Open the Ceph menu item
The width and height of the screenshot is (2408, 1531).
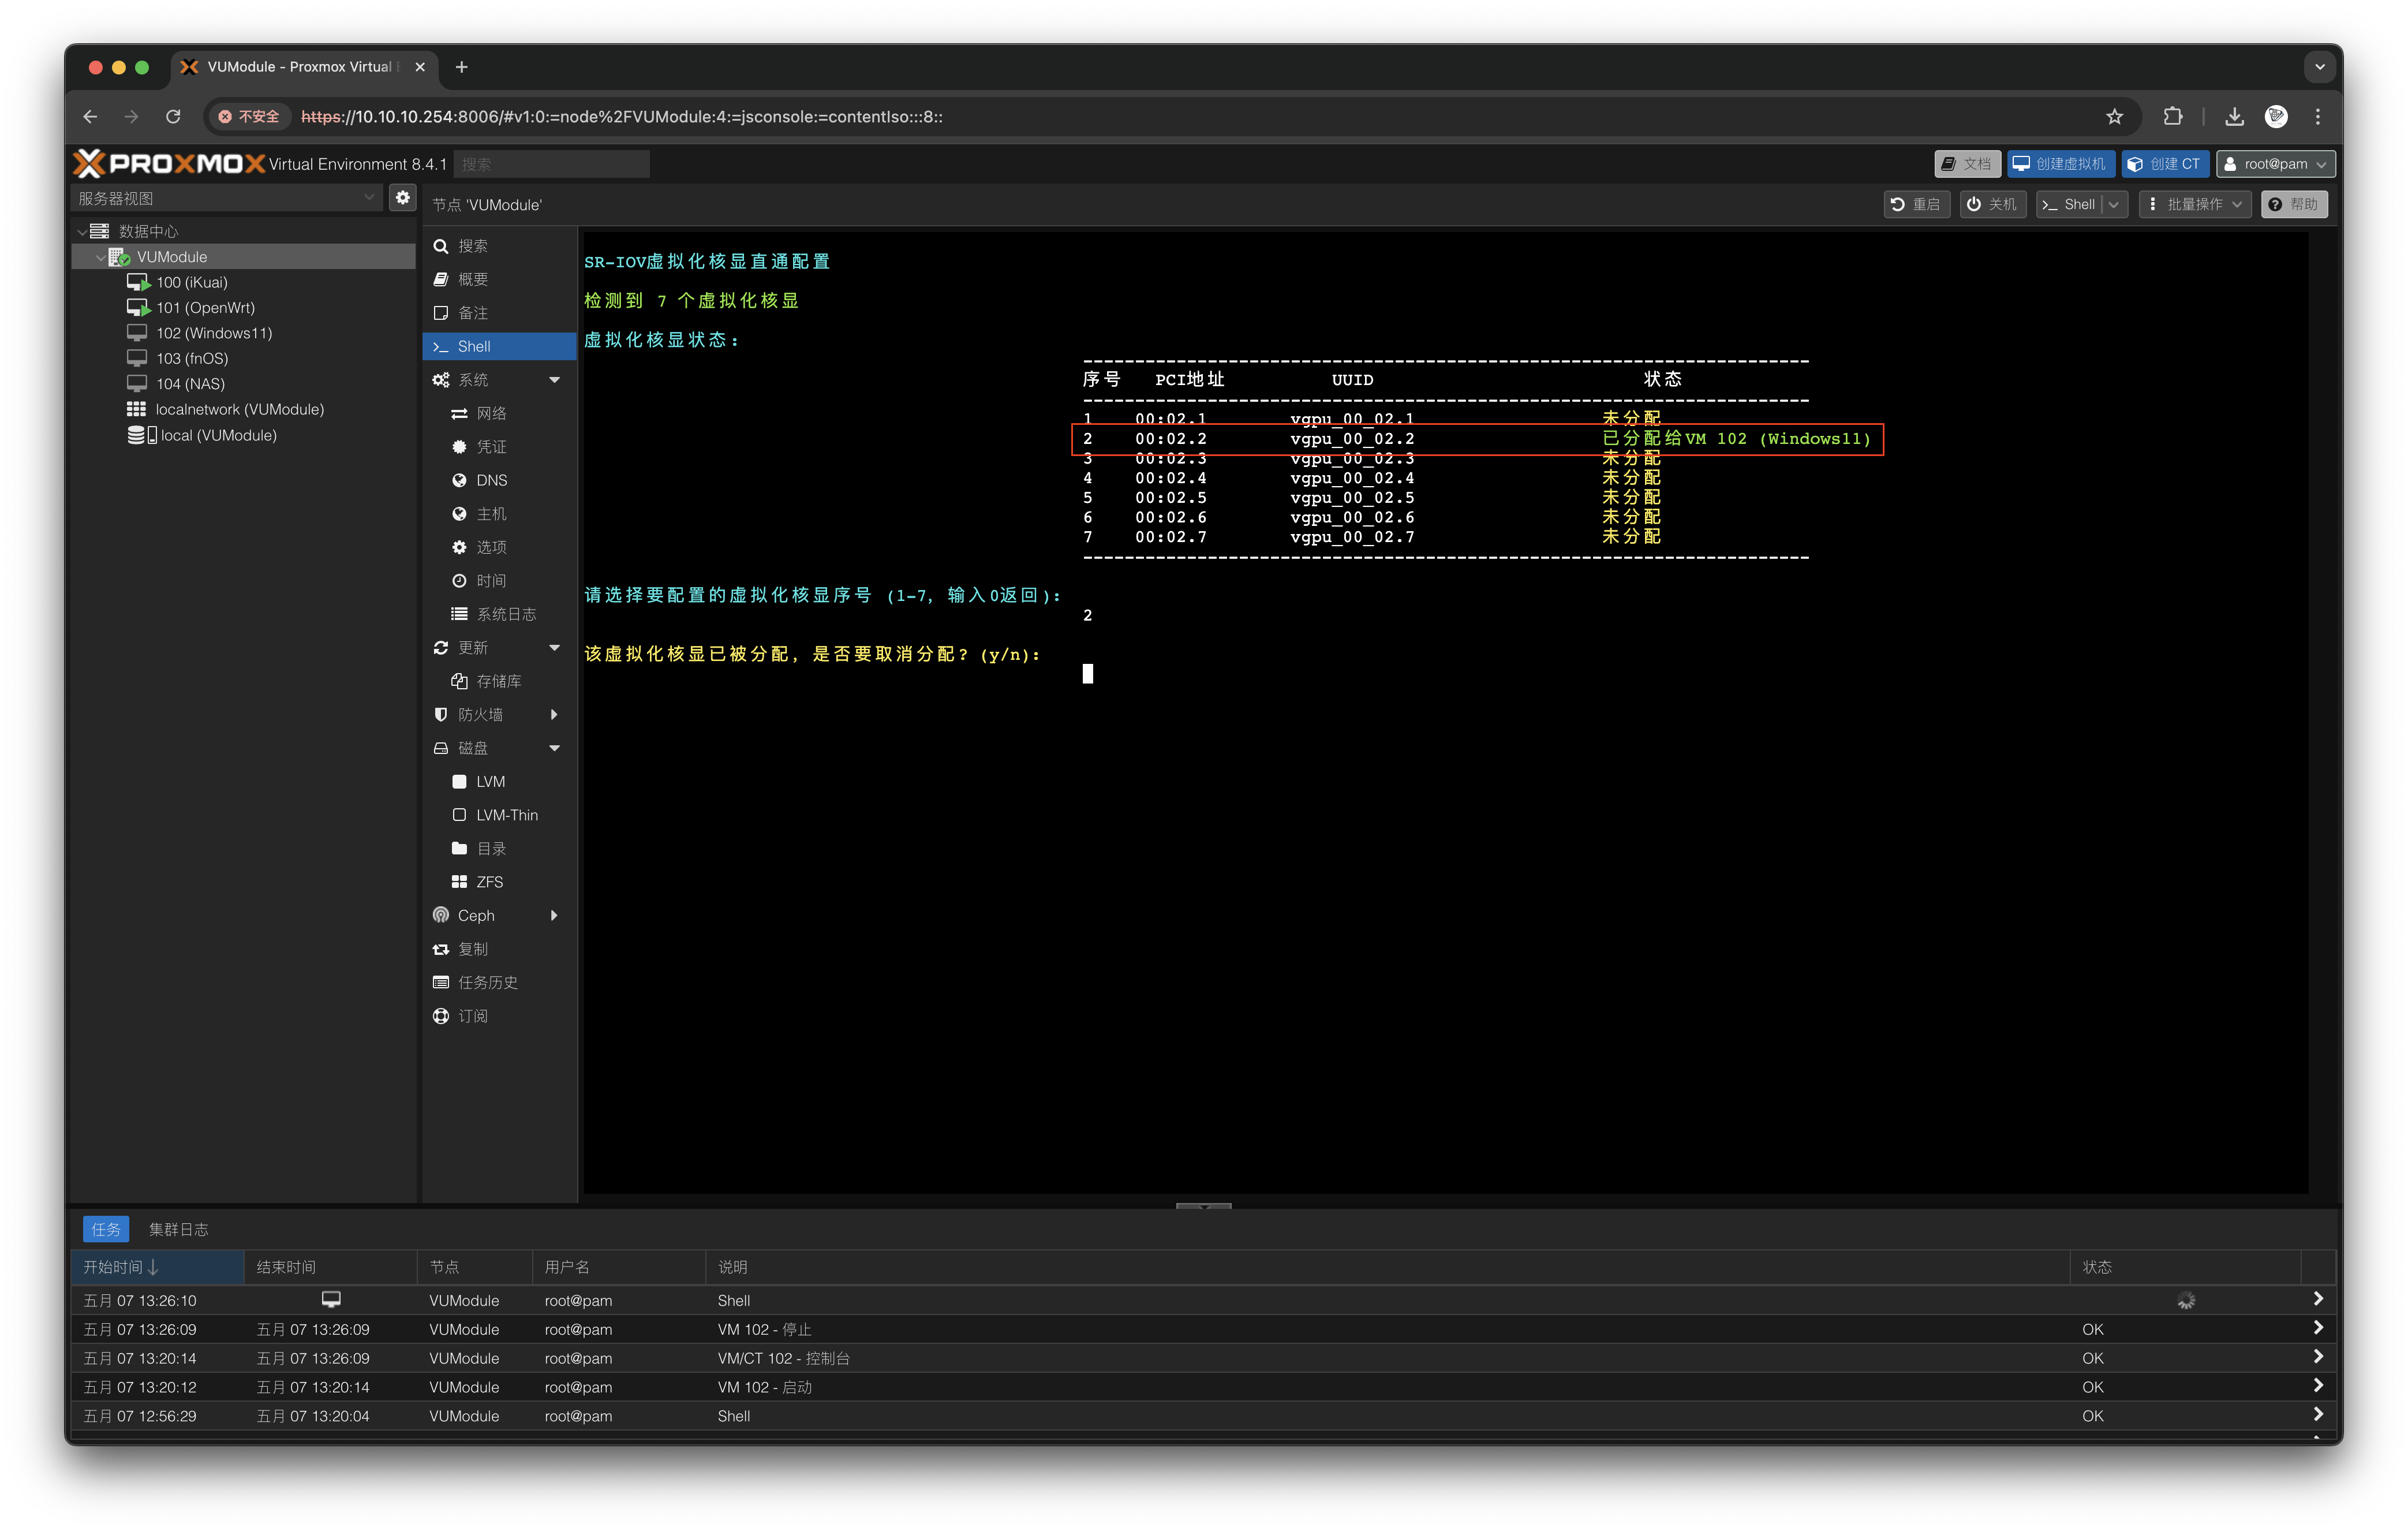[476, 916]
